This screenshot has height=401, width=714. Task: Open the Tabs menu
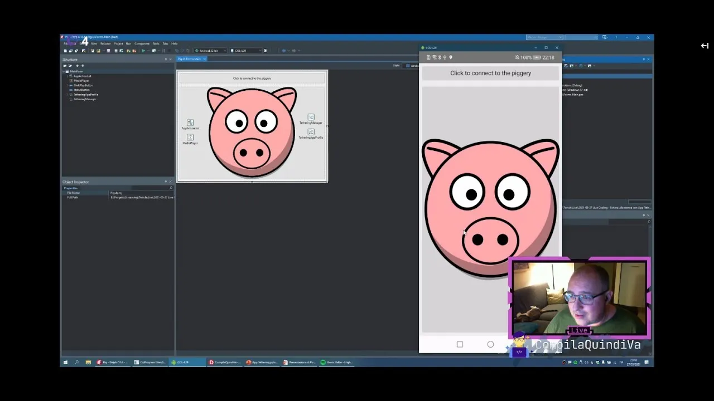point(165,43)
